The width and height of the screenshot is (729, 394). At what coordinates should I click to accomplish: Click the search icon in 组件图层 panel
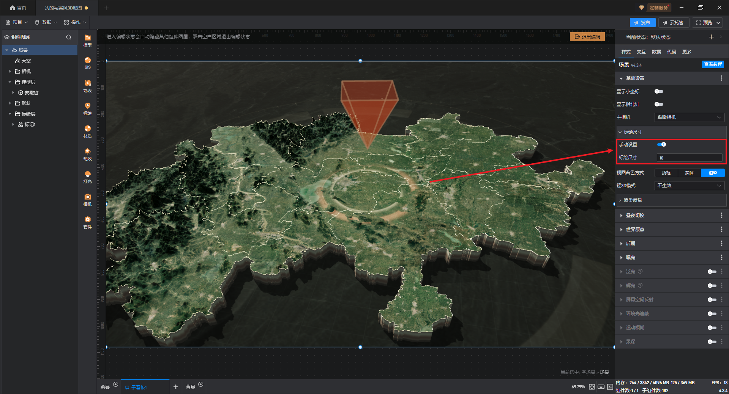tap(69, 37)
